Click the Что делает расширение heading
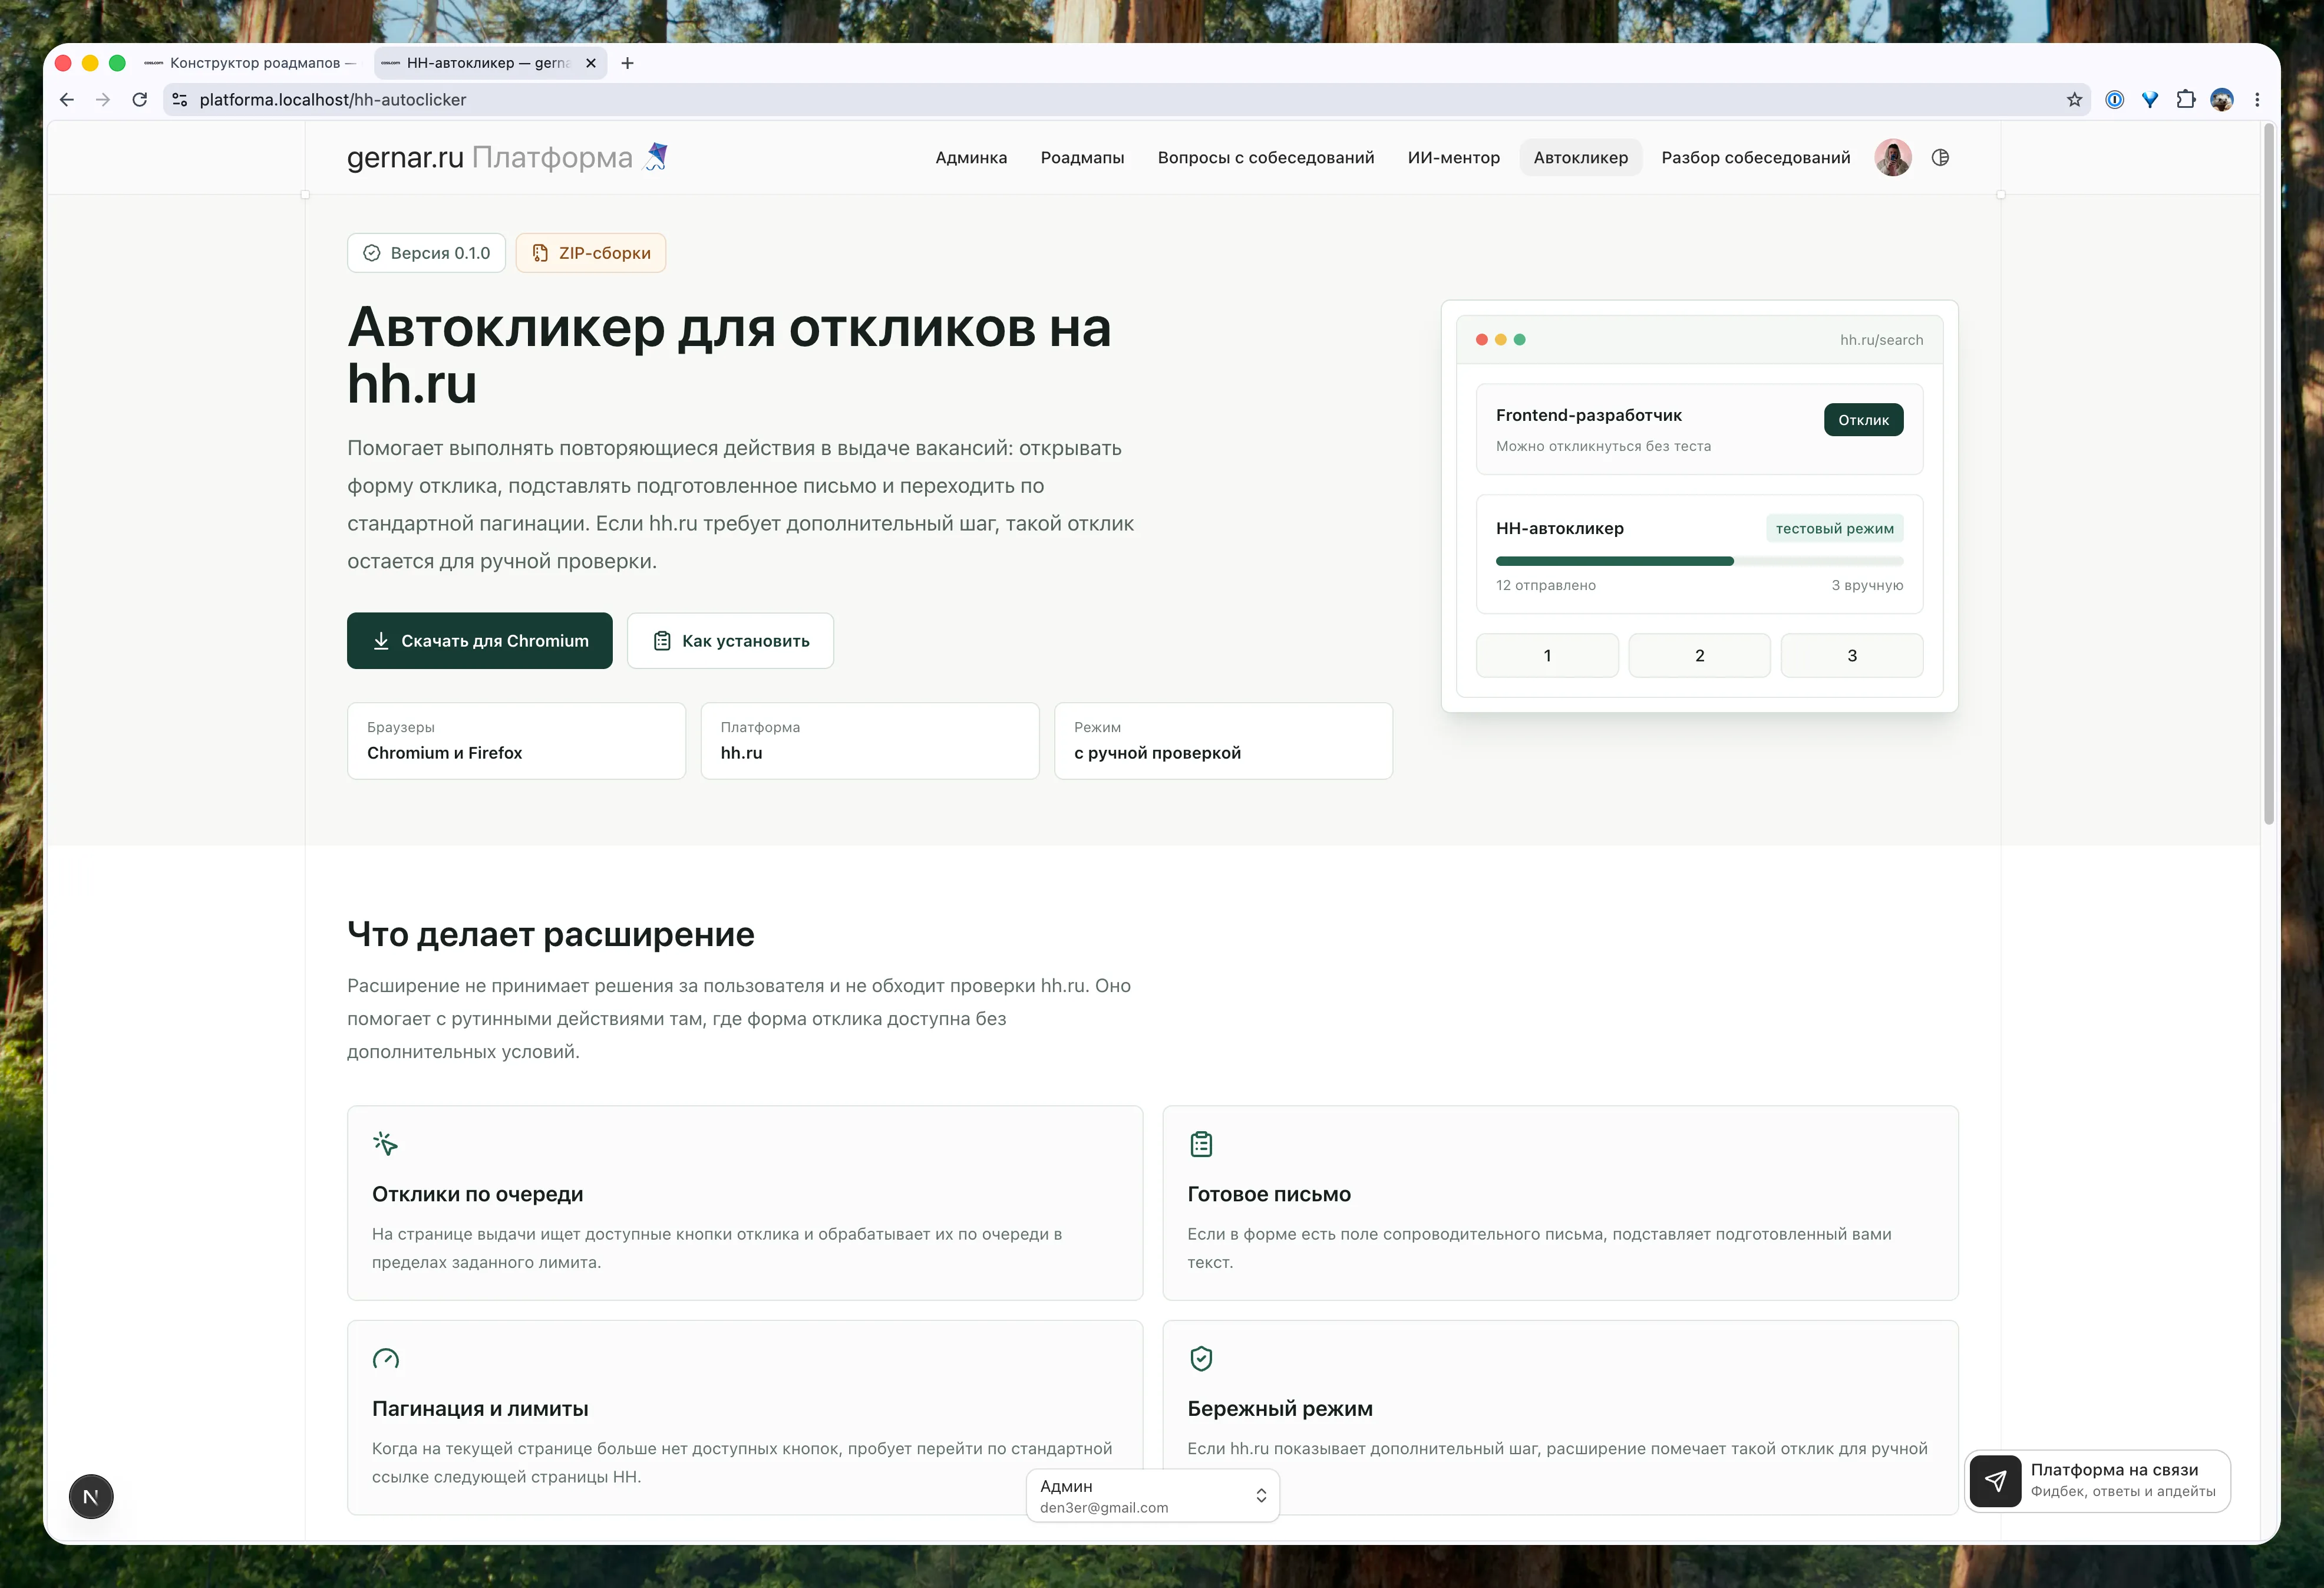 tap(550, 934)
